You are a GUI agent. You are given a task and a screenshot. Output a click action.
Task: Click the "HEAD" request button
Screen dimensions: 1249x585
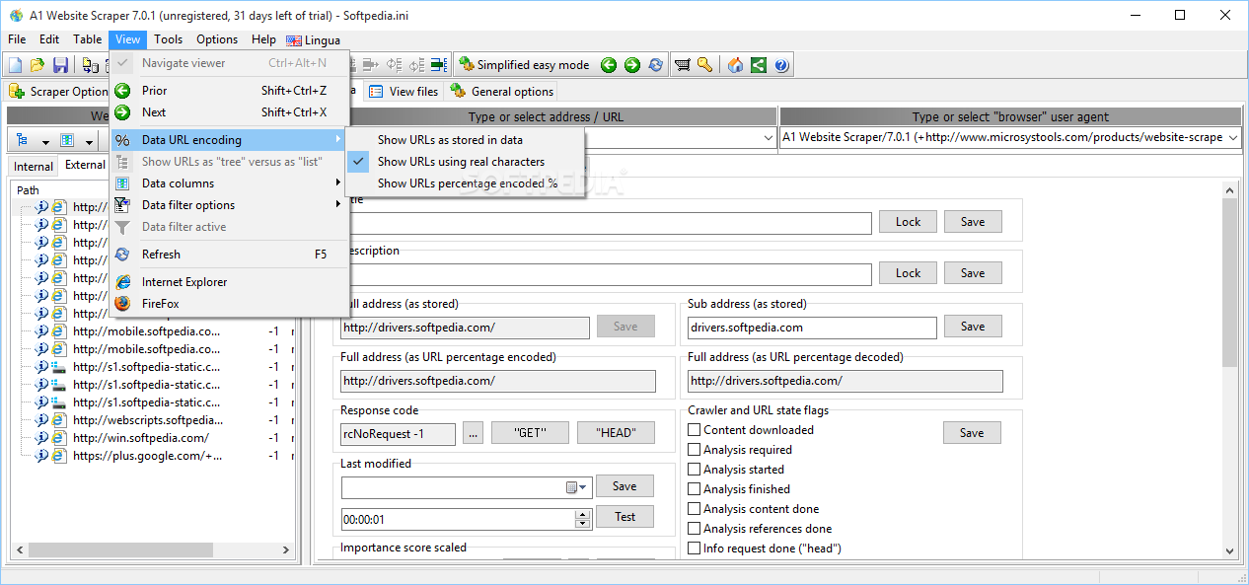click(616, 433)
